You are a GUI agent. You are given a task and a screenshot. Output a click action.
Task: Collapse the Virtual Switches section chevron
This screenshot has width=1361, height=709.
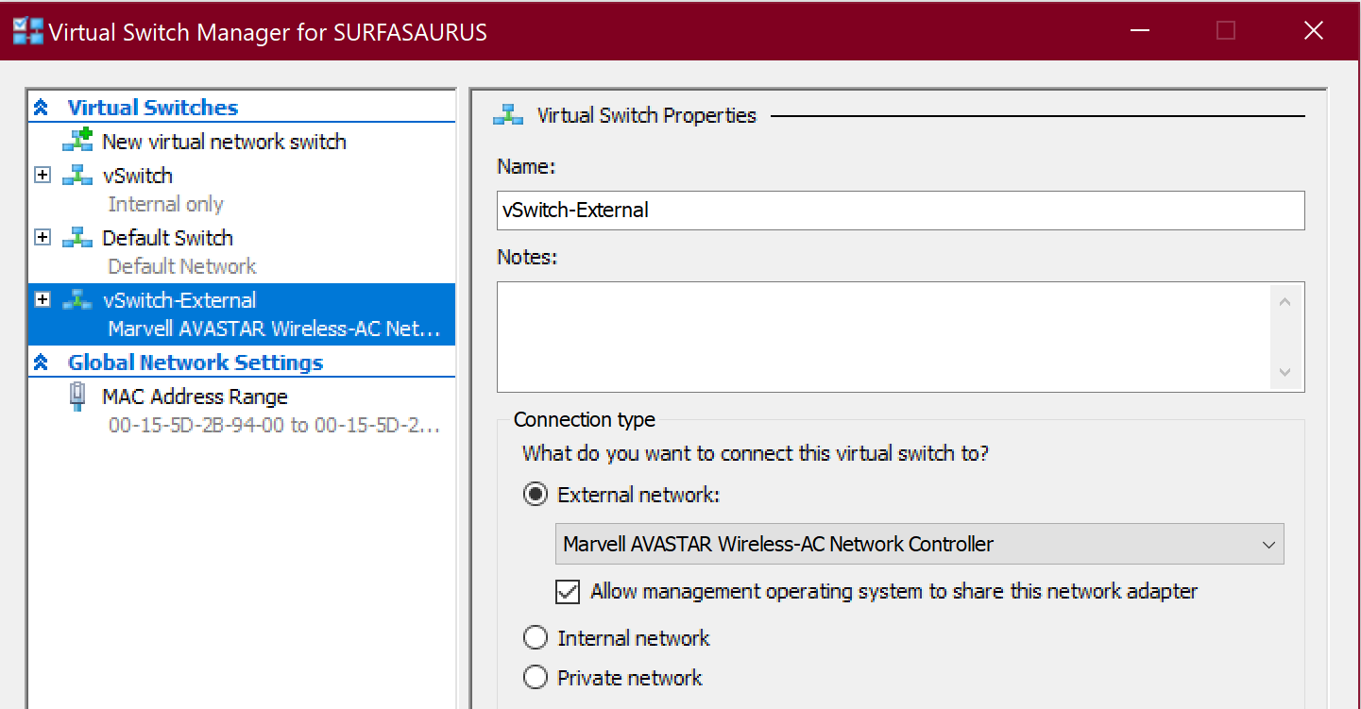pos(41,108)
